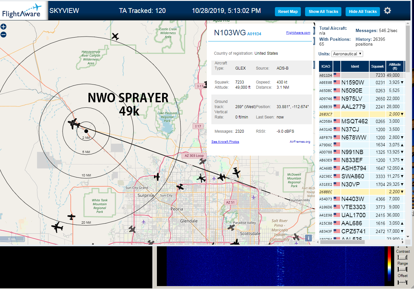Select the AAL686 row

[361, 223]
